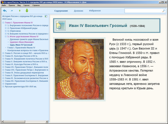Select Глава XI. Экономическое развитие России
The image size is (168, 124).
(27, 78)
